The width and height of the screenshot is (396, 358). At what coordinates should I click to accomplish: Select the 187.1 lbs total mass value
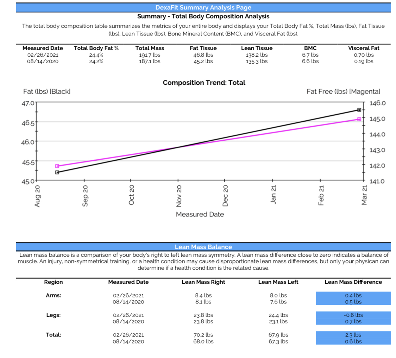(150, 61)
